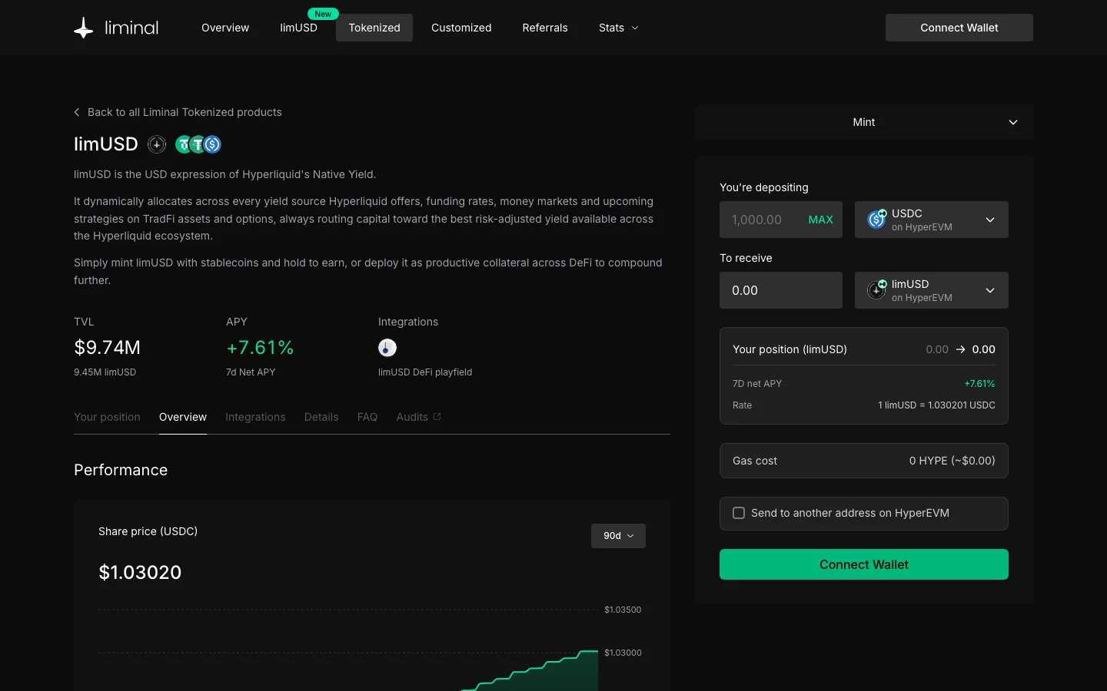
Task: Select the Tokenized nav item
Action: point(374,28)
